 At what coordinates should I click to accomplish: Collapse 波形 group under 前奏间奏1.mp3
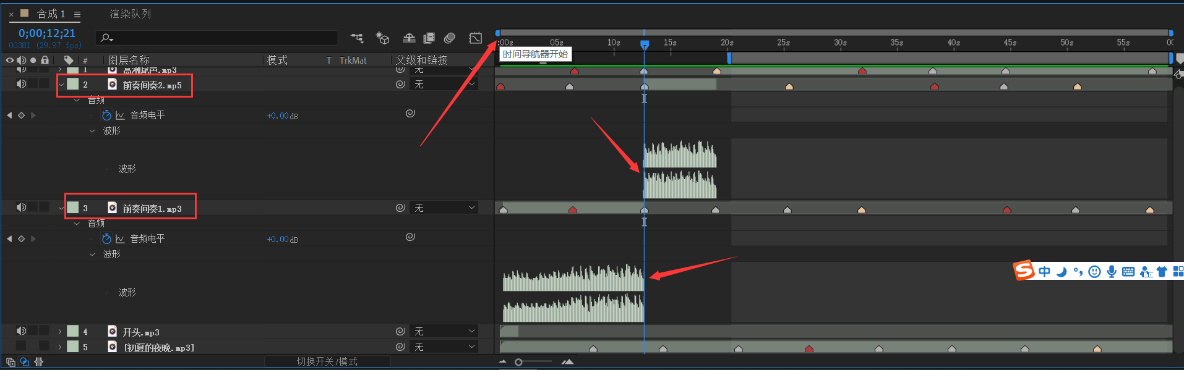click(92, 254)
